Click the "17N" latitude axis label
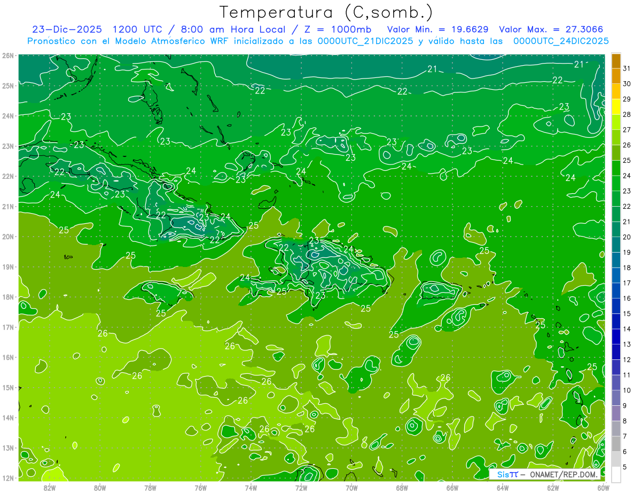The width and height of the screenshot is (641, 495). coord(9,327)
